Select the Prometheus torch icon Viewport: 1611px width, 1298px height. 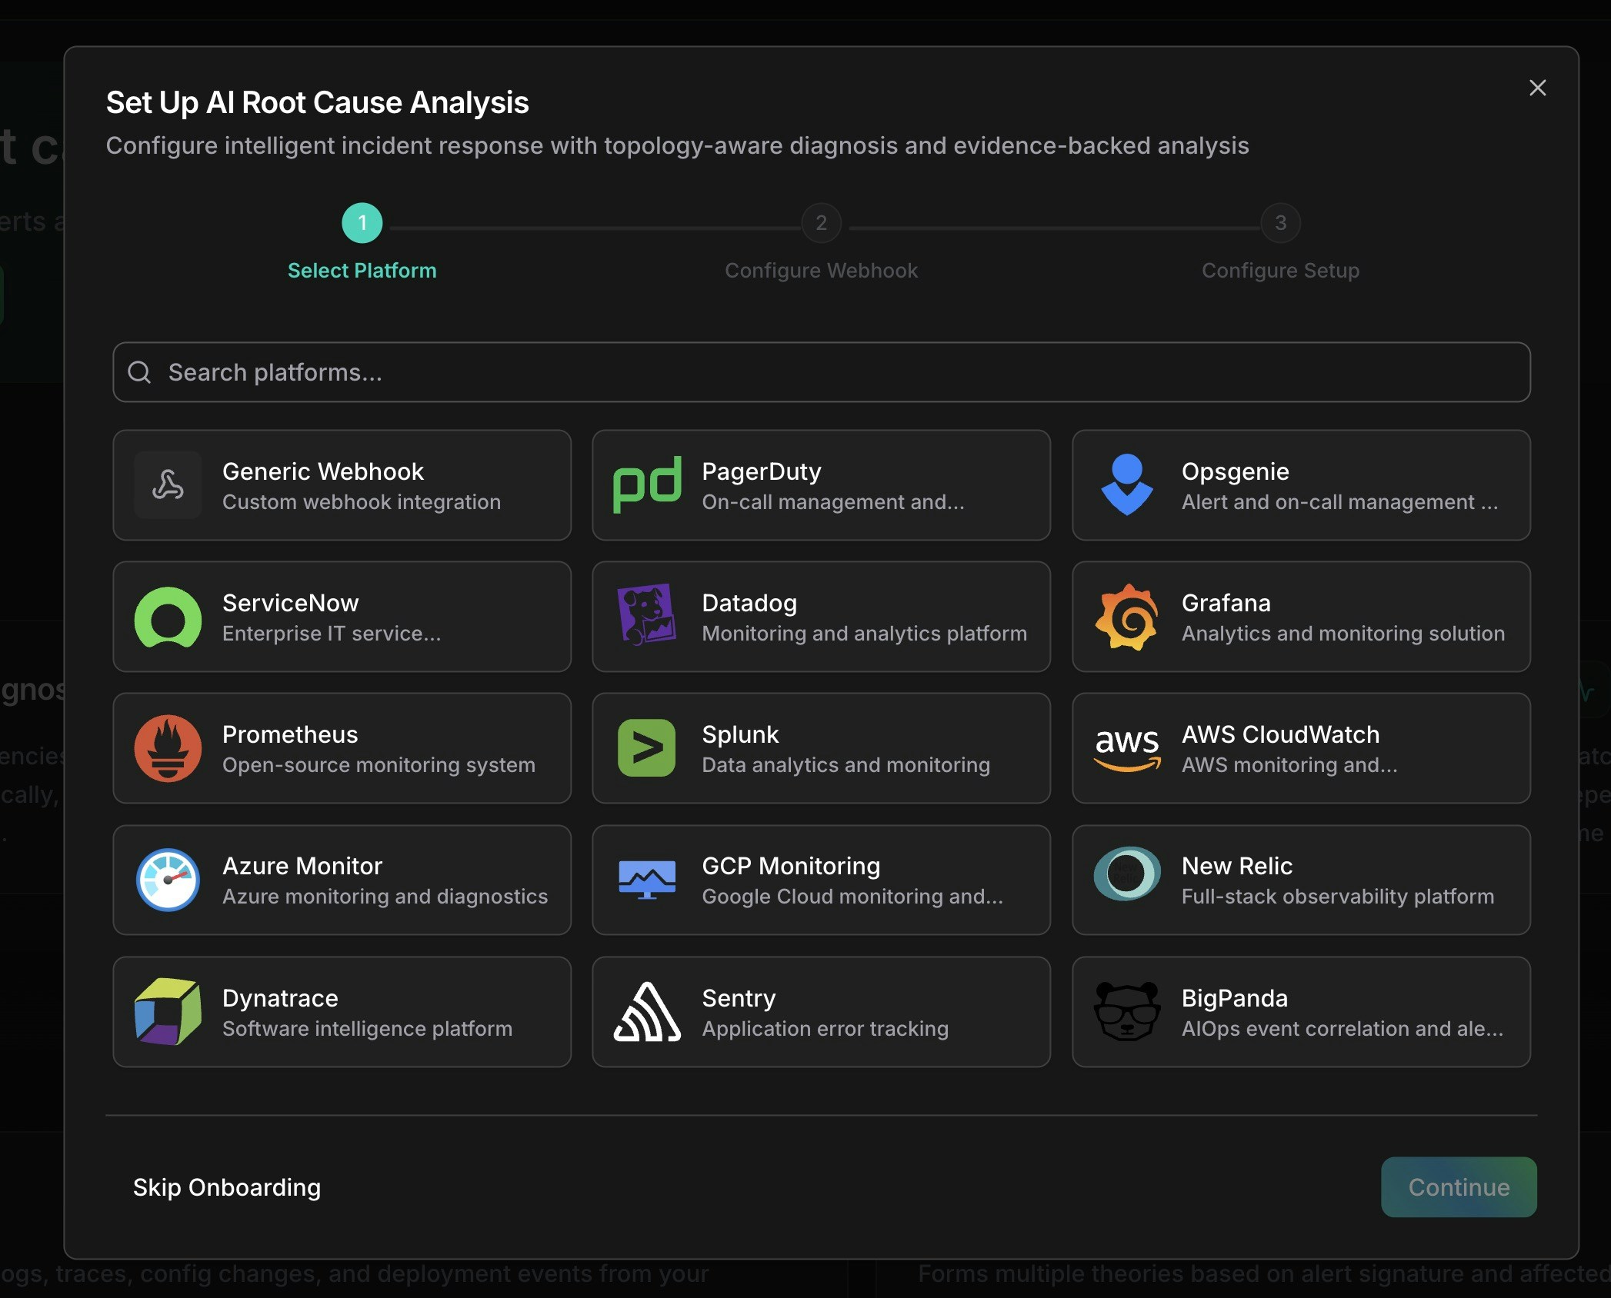point(168,748)
